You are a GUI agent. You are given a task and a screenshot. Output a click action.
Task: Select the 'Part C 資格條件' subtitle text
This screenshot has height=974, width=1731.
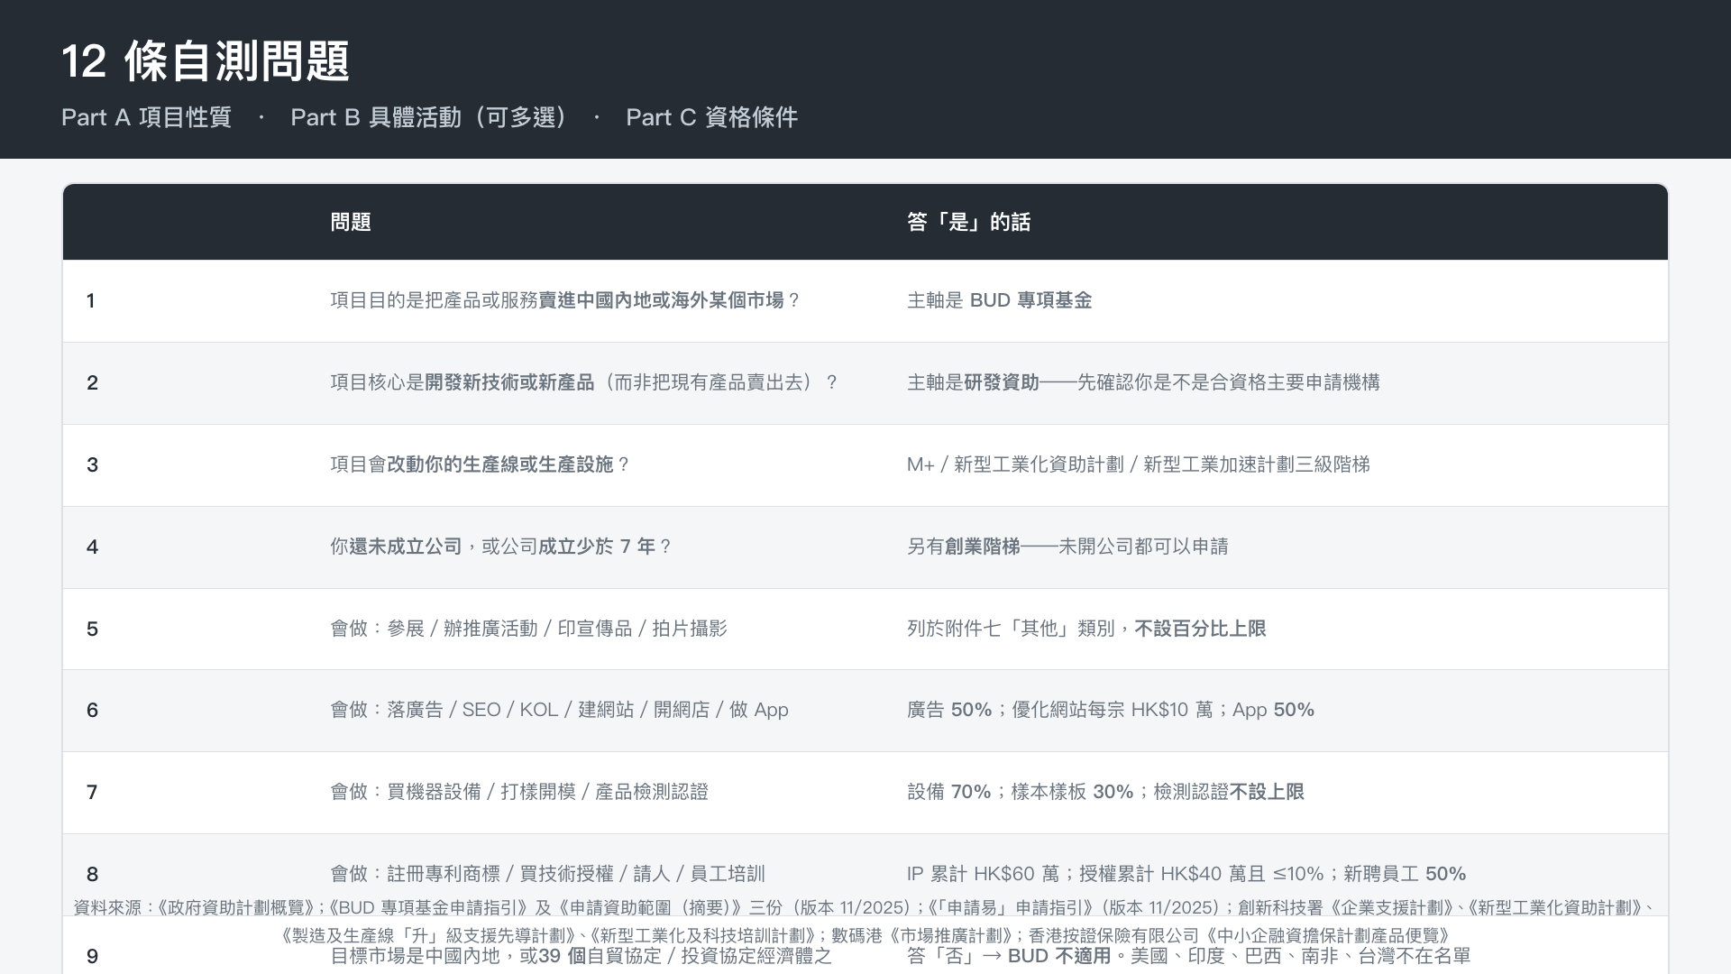(712, 117)
